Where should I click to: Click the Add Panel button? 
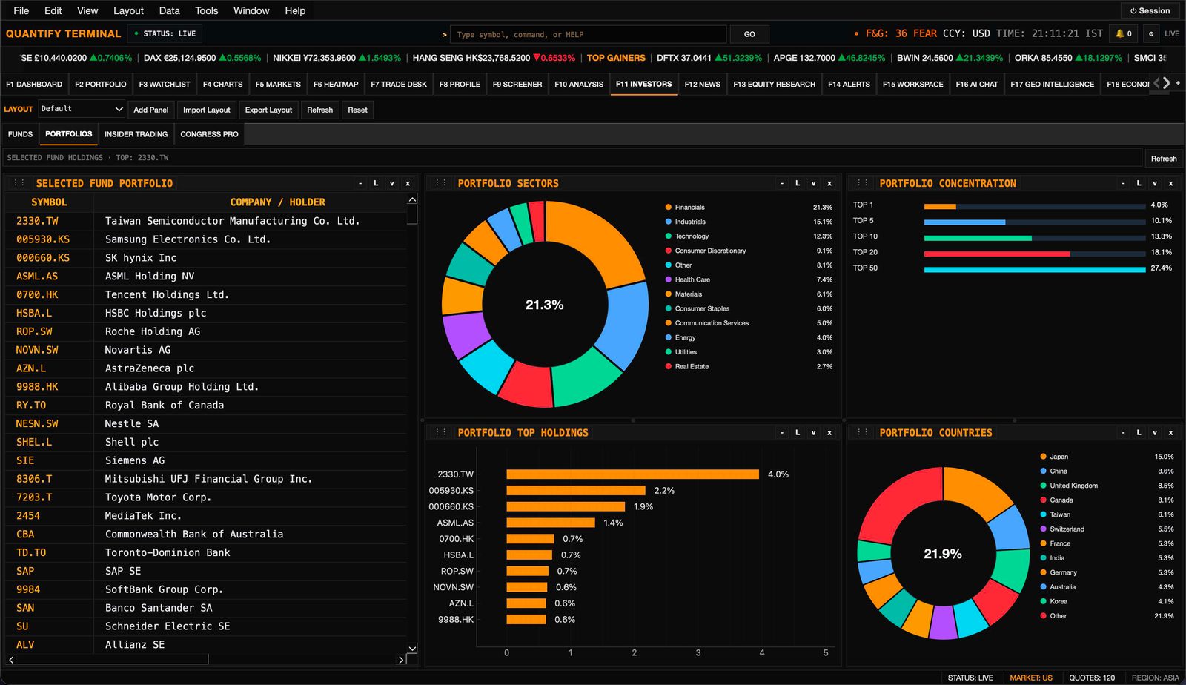[151, 110]
